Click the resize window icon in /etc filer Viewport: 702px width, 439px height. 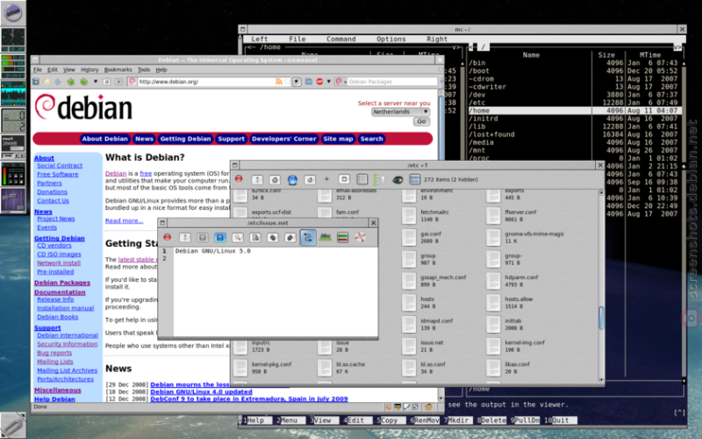pos(344,179)
